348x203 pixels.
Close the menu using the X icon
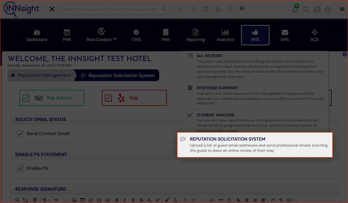[x=52, y=9]
